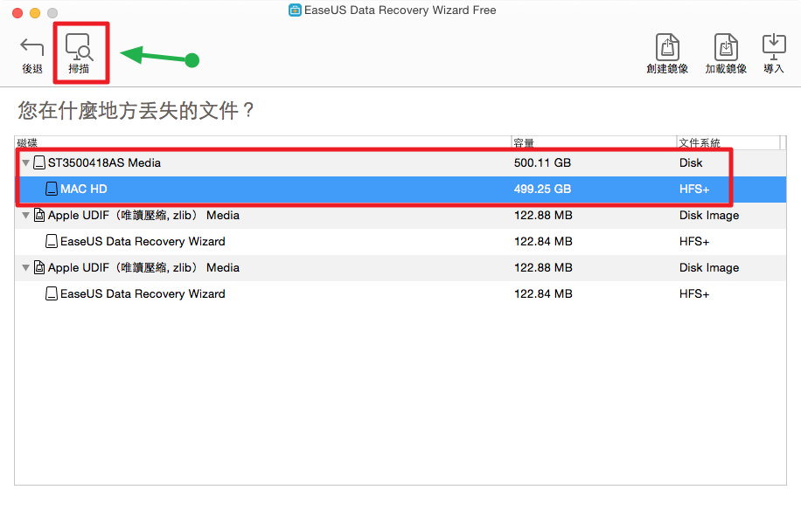Viewport: 801px width, 524px height.
Task: Collapse the ST3500418AS Media disclosure triangle
Action: pyautogui.click(x=25, y=163)
